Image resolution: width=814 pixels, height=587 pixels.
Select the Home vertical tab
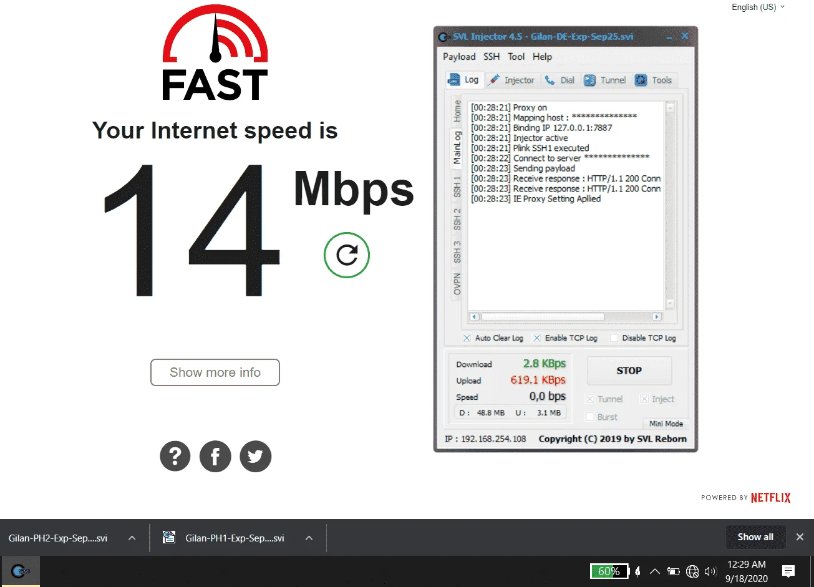click(x=457, y=110)
